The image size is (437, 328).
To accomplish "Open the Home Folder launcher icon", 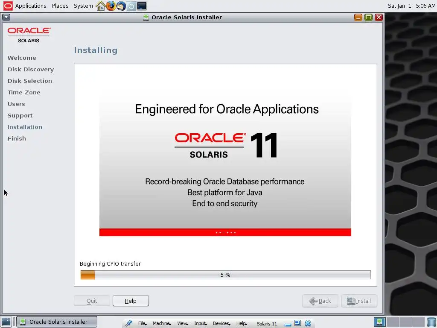I will [100, 6].
